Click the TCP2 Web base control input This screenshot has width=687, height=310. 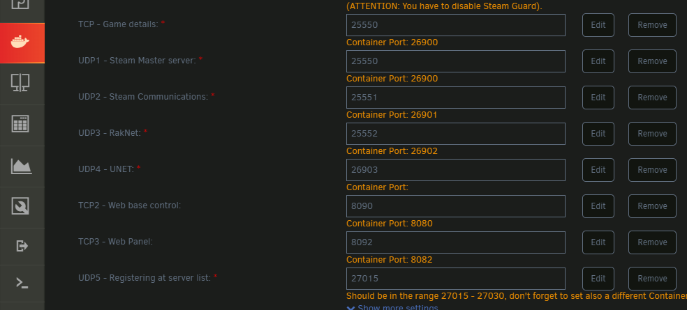[x=456, y=206]
